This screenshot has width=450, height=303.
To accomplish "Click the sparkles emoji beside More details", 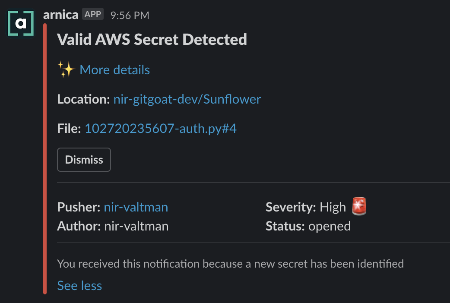I will [x=67, y=69].
